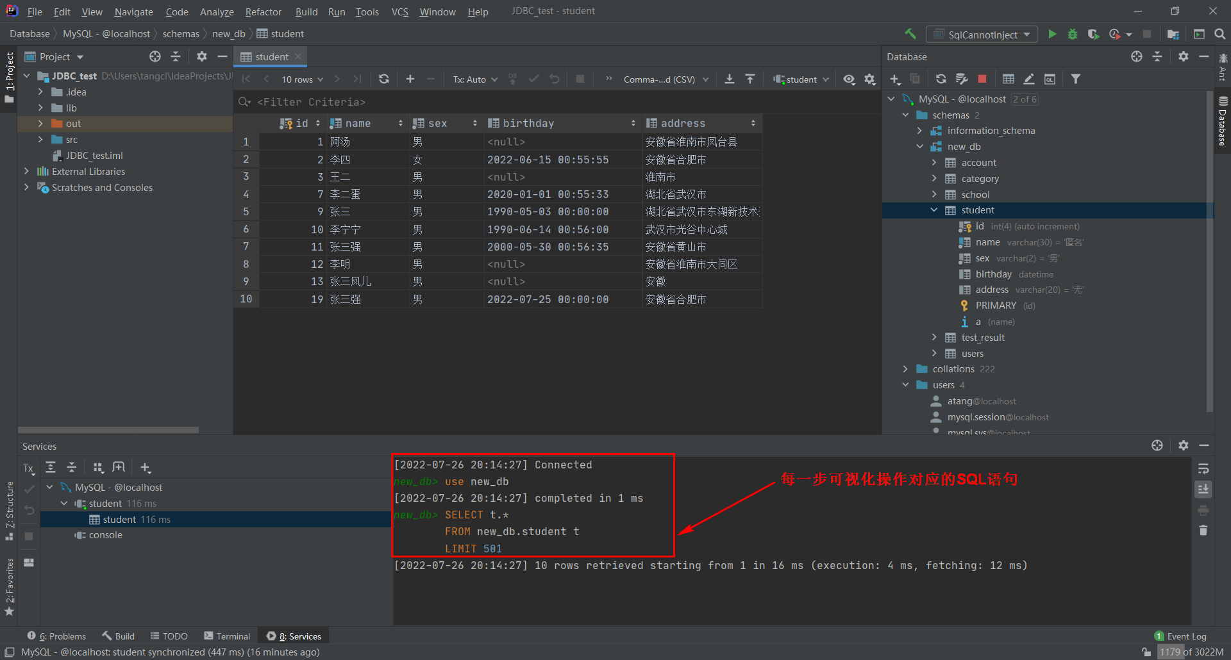
Task: Open the Navigate menu
Action: 133,12
